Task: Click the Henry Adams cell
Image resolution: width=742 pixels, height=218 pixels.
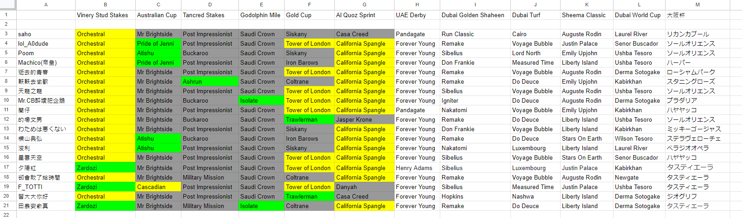Action: tap(417, 168)
